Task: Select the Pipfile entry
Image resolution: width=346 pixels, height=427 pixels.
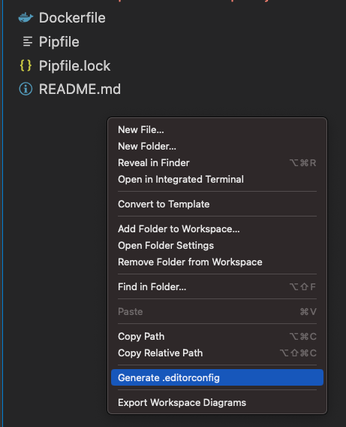Action: (59, 41)
